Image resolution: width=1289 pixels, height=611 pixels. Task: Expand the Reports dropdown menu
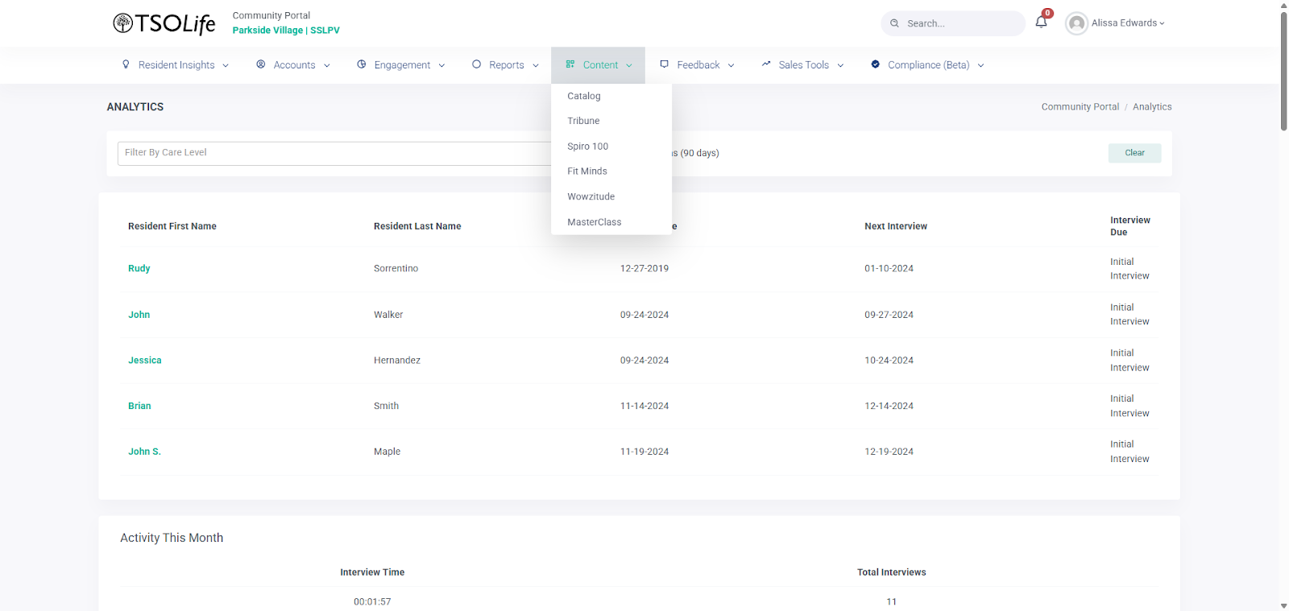point(506,65)
